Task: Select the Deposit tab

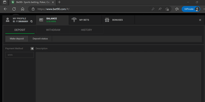Action: click(20, 30)
